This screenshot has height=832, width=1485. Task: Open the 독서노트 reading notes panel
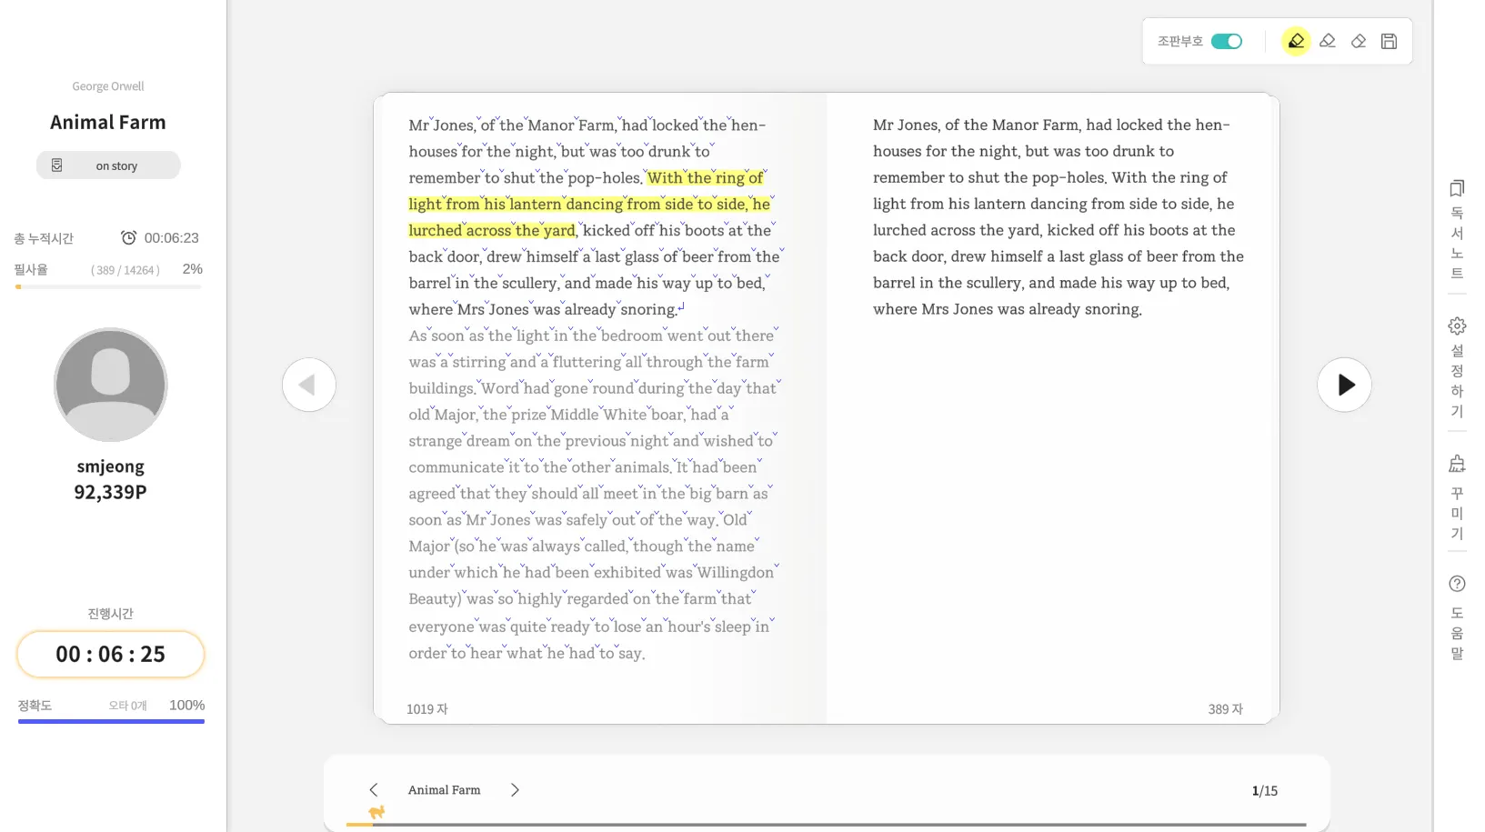[1457, 230]
